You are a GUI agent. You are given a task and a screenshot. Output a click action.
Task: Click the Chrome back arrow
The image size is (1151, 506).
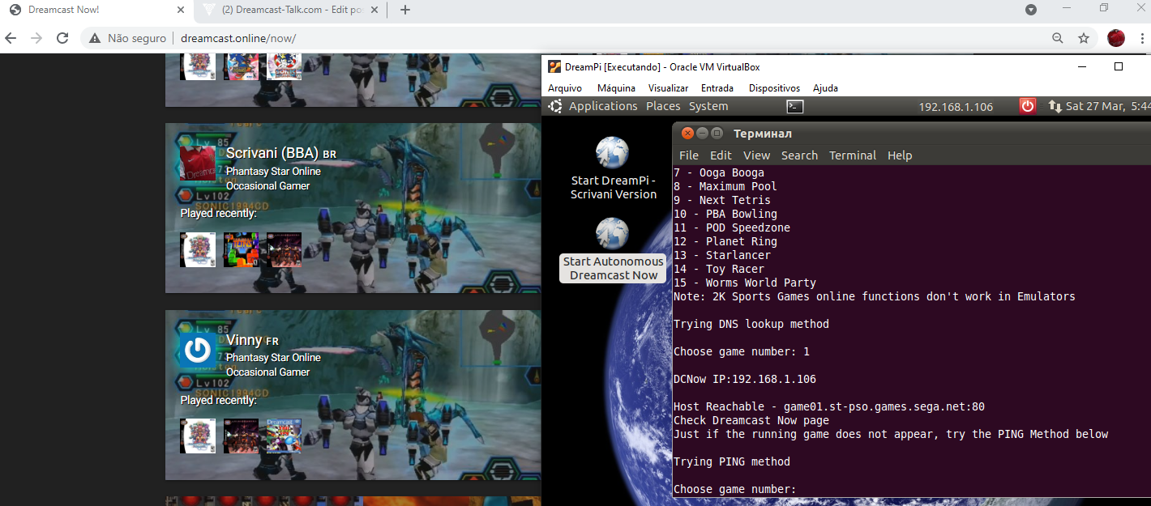pos(11,38)
